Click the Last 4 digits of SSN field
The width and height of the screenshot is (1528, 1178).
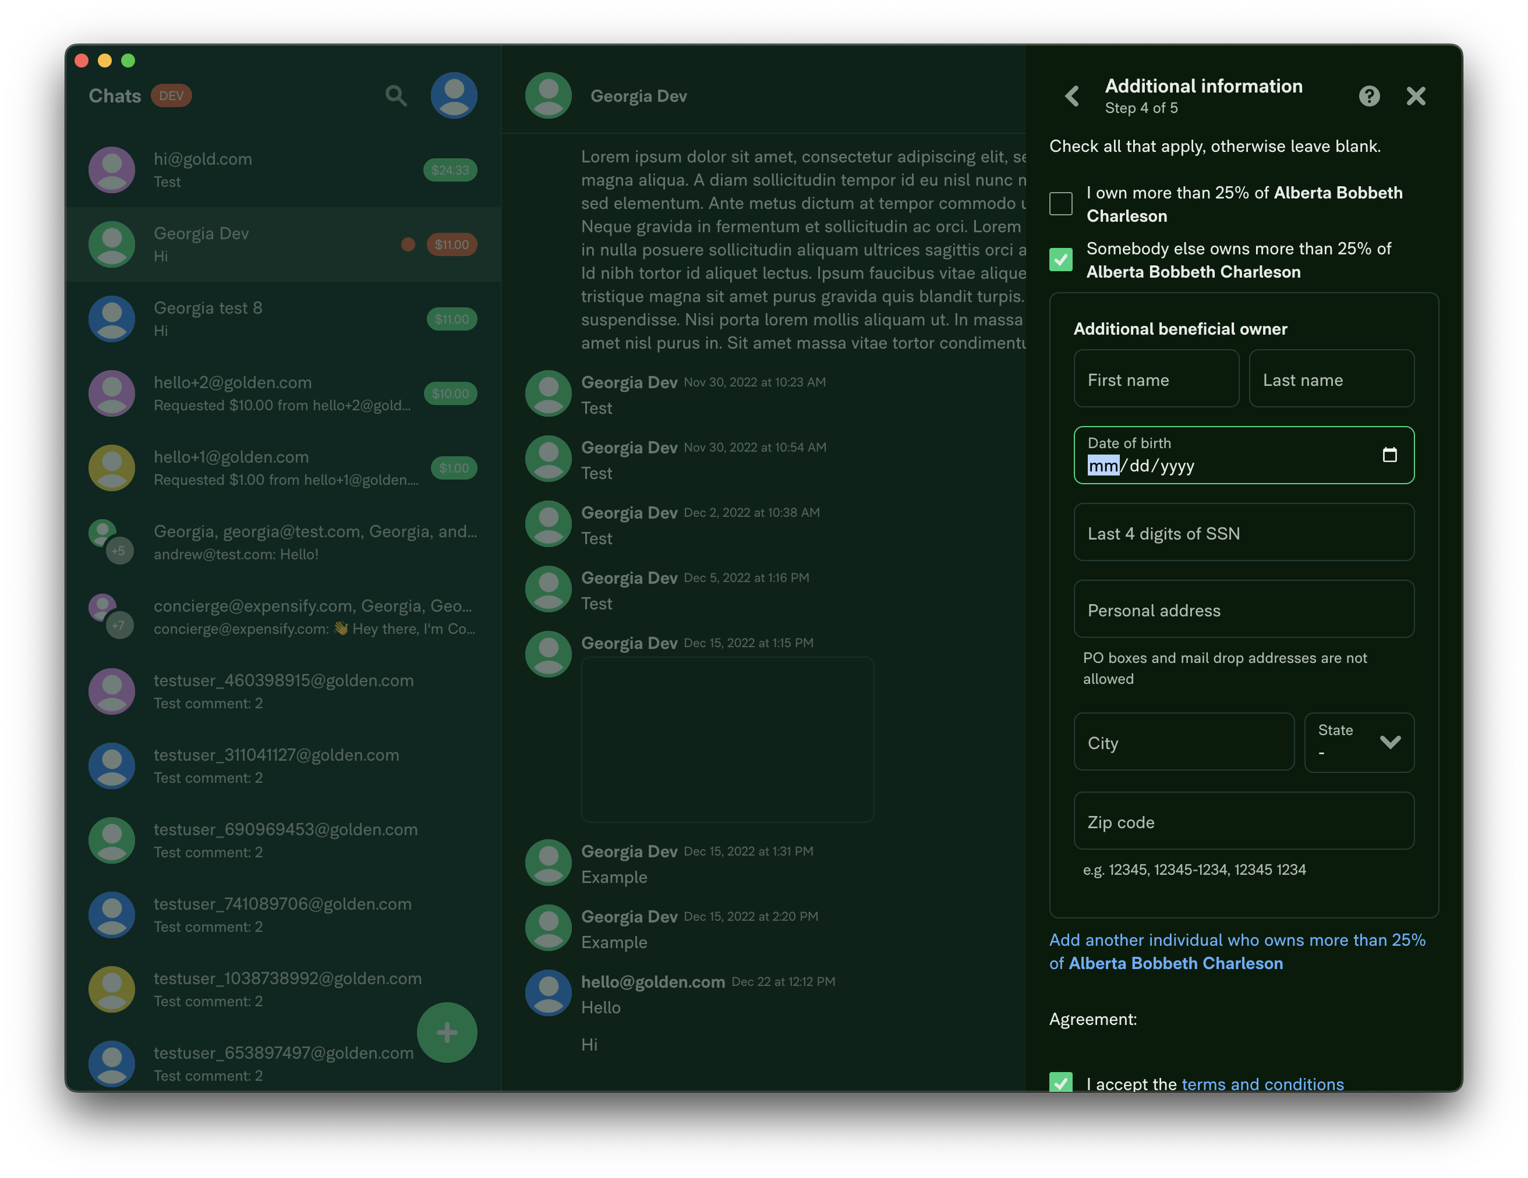pos(1244,532)
